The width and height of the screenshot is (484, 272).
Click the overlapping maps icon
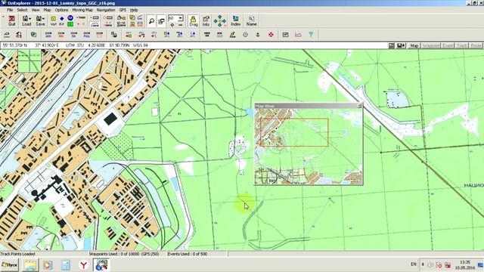[x=33, y=35]
